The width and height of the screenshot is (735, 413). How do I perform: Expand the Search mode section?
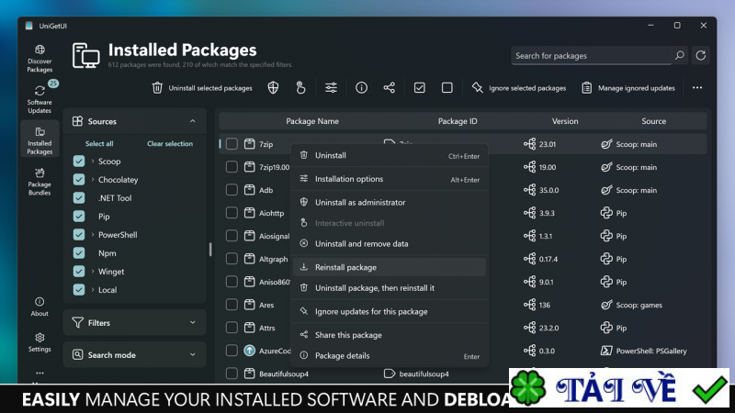[135, 355]
